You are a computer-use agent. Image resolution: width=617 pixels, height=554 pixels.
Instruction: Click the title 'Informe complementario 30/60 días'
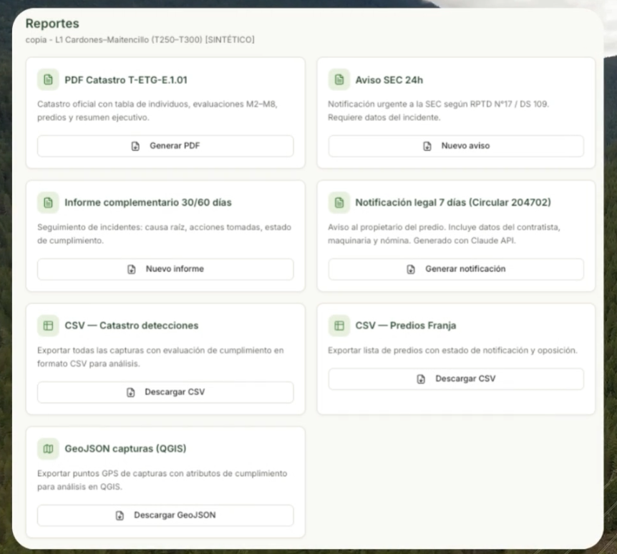coord(148,203)
